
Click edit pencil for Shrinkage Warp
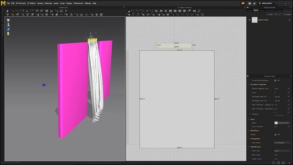coord(289,101)
